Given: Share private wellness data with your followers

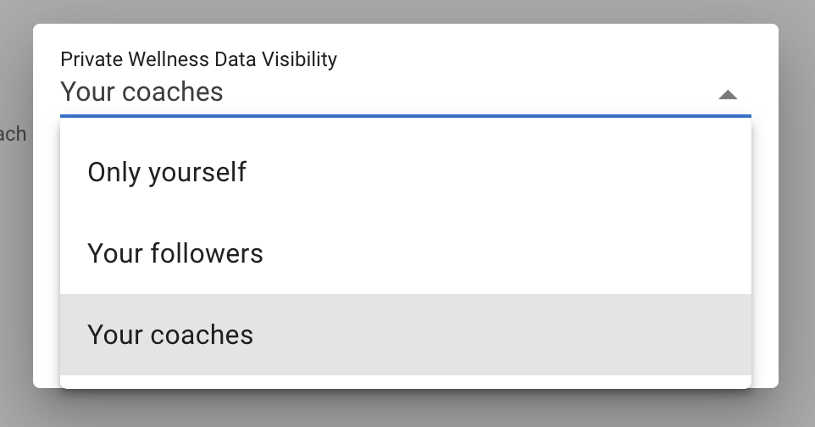Looking at the screenshot, I should click(175, 253).
